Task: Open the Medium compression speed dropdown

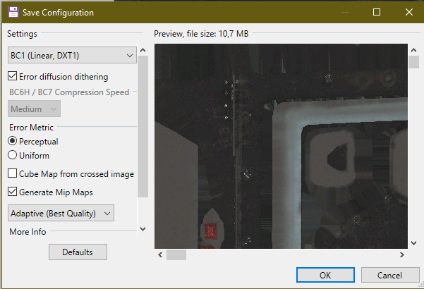Action: coord(34,109)
